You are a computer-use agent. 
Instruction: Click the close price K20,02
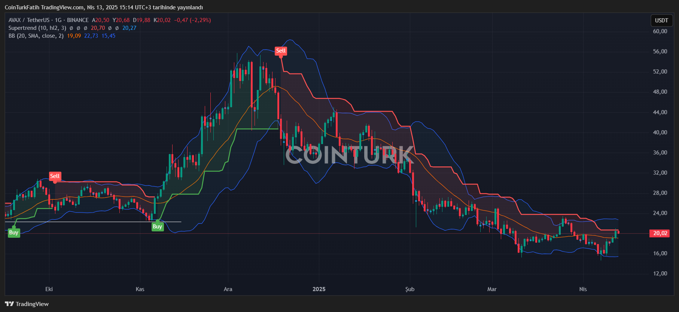(x=162, y=20)
